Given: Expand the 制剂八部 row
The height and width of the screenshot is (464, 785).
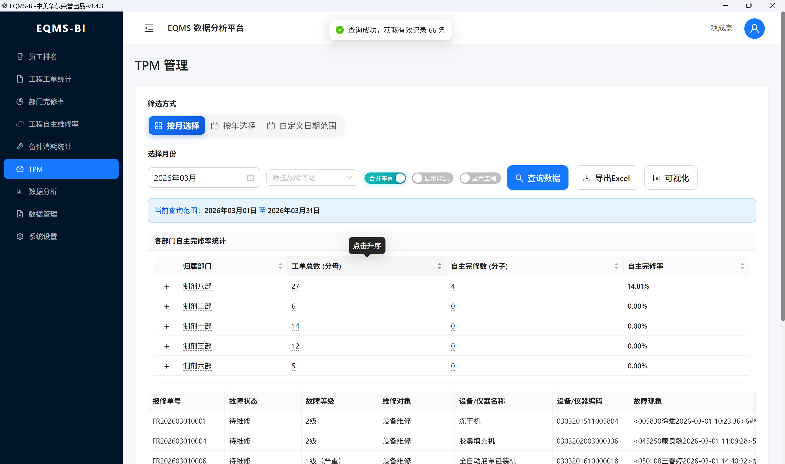Looking at the screenshot, I should (x=167, y=286).
